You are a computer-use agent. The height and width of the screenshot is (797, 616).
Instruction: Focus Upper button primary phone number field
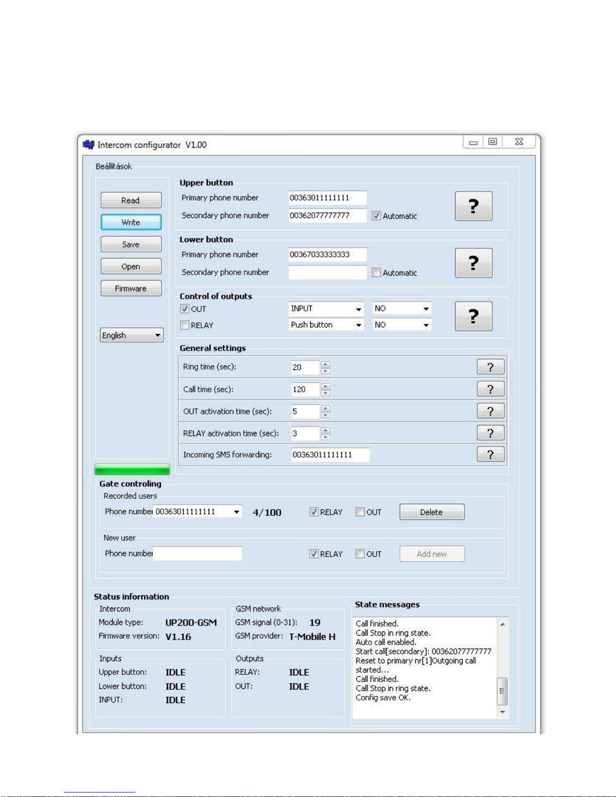[x=327, y=198]
